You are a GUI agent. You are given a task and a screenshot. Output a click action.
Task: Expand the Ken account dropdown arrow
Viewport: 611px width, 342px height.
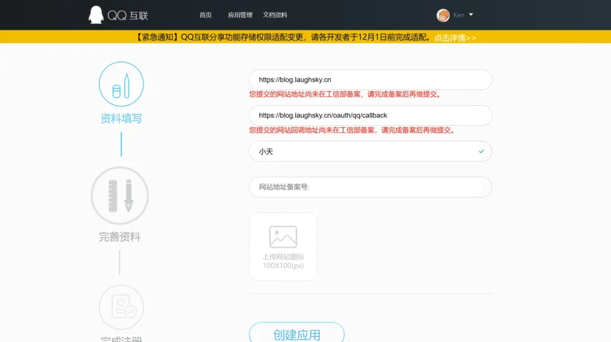pyautogui.click(x=471, y=15)
